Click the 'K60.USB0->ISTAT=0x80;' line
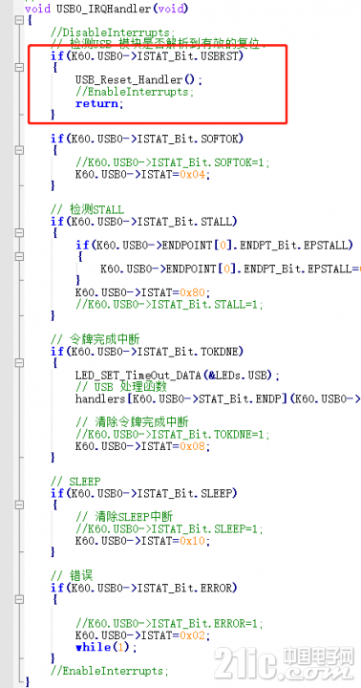Viewport: 361px width, 688px height. pos(142,292)
